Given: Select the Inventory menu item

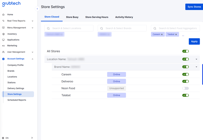Looking at the screenshot, I should 12,34.
